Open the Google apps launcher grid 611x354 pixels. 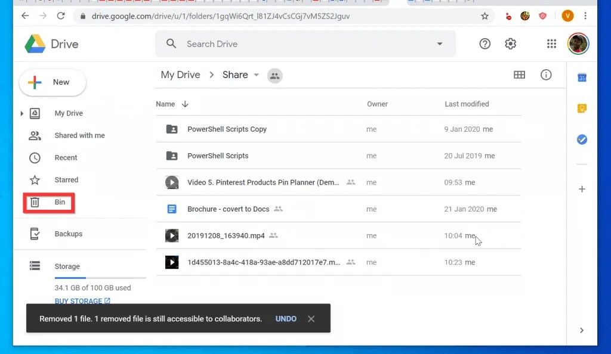coord(551,44)
